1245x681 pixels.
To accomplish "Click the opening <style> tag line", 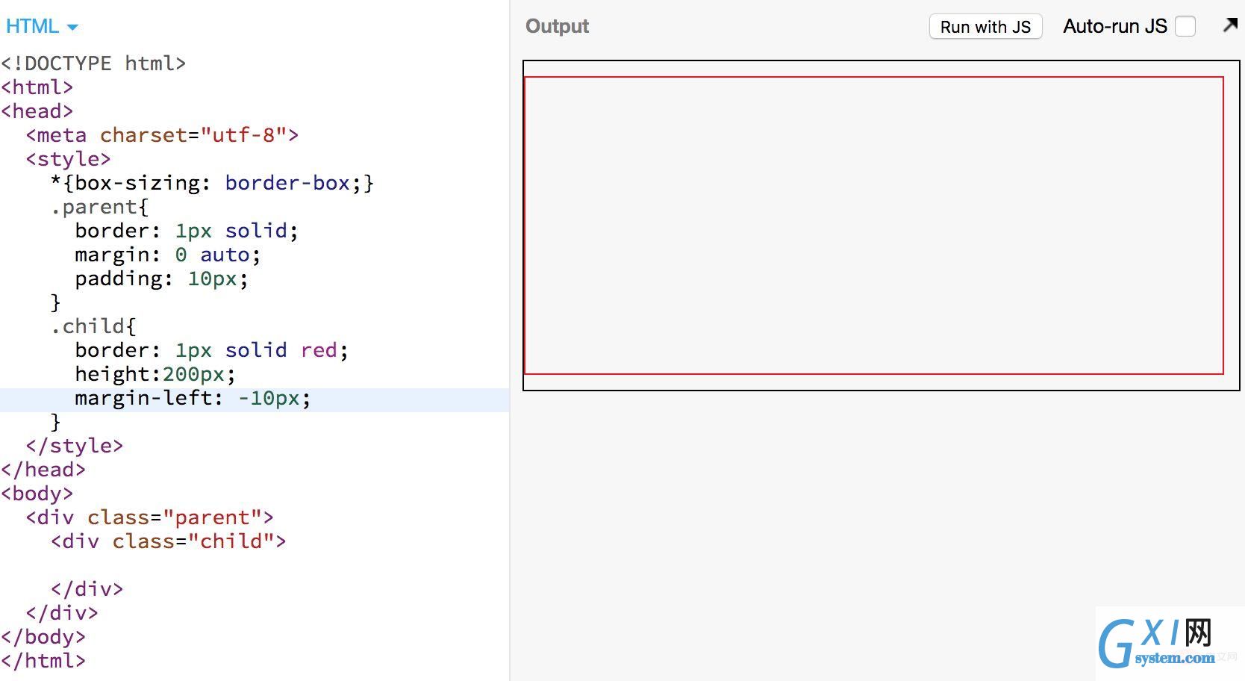I will [68, 159].
